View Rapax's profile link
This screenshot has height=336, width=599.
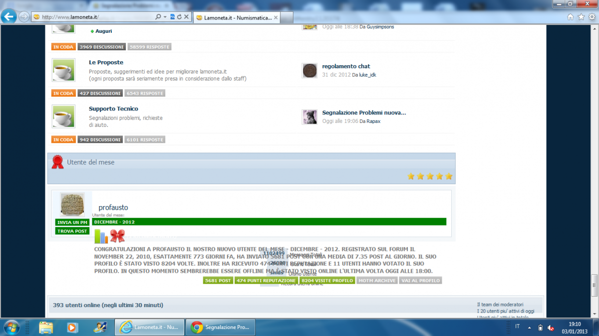tap(373, 121)
